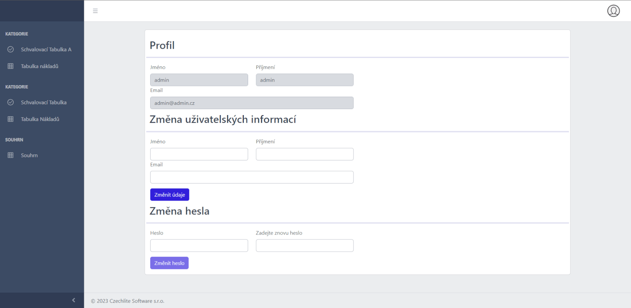Image resolution: width=631 pixels, height=308 pixels.
Task: Focus the editable Email input field
Action: click(x=252, y=177)
